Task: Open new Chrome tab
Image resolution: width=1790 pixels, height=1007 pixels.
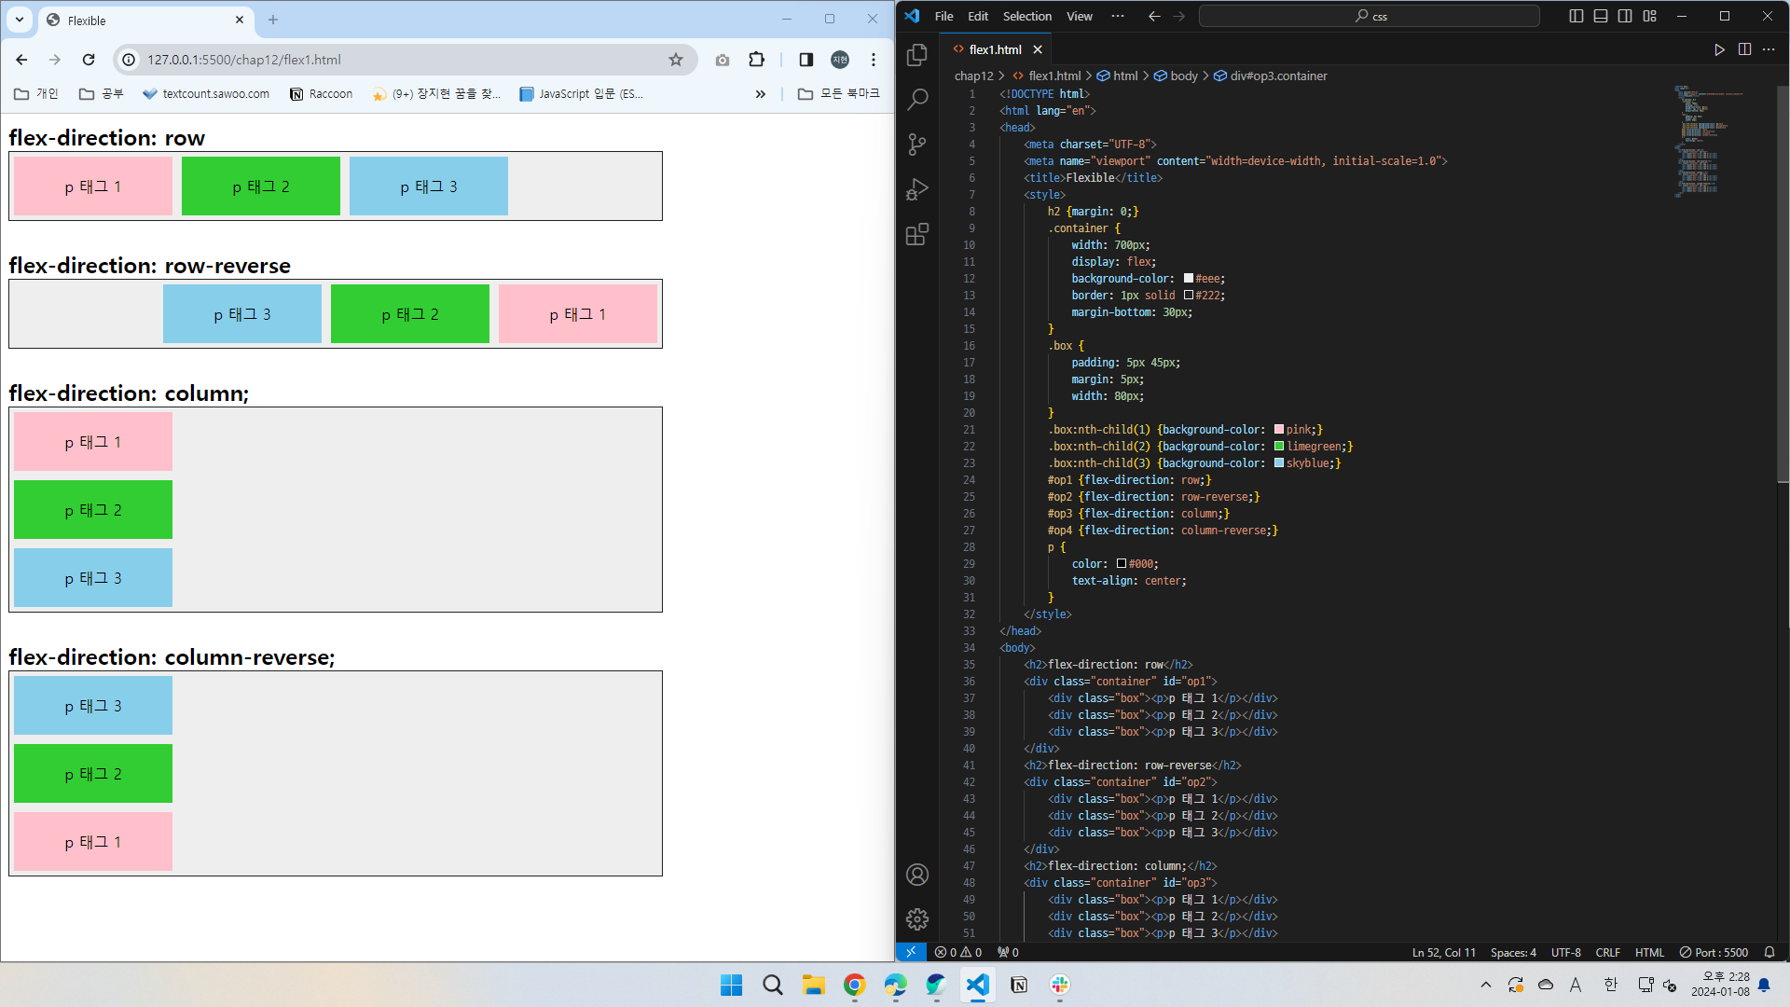Action: 273,20
